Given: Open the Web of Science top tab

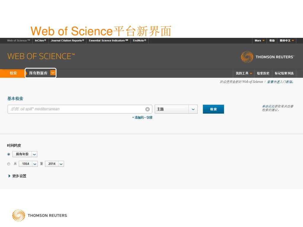Looking at the screenshot, I should 19,40.
